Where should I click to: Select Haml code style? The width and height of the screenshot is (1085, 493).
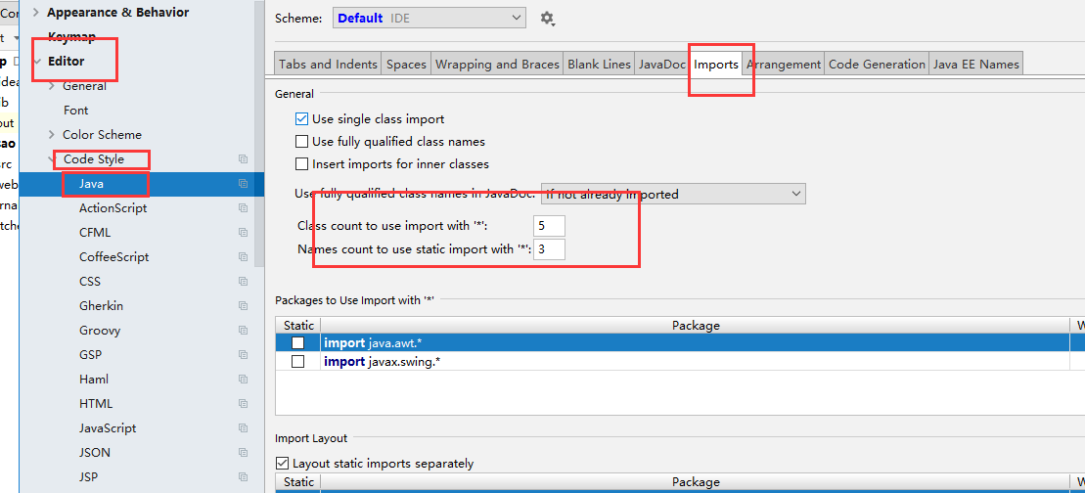[94, 380]
